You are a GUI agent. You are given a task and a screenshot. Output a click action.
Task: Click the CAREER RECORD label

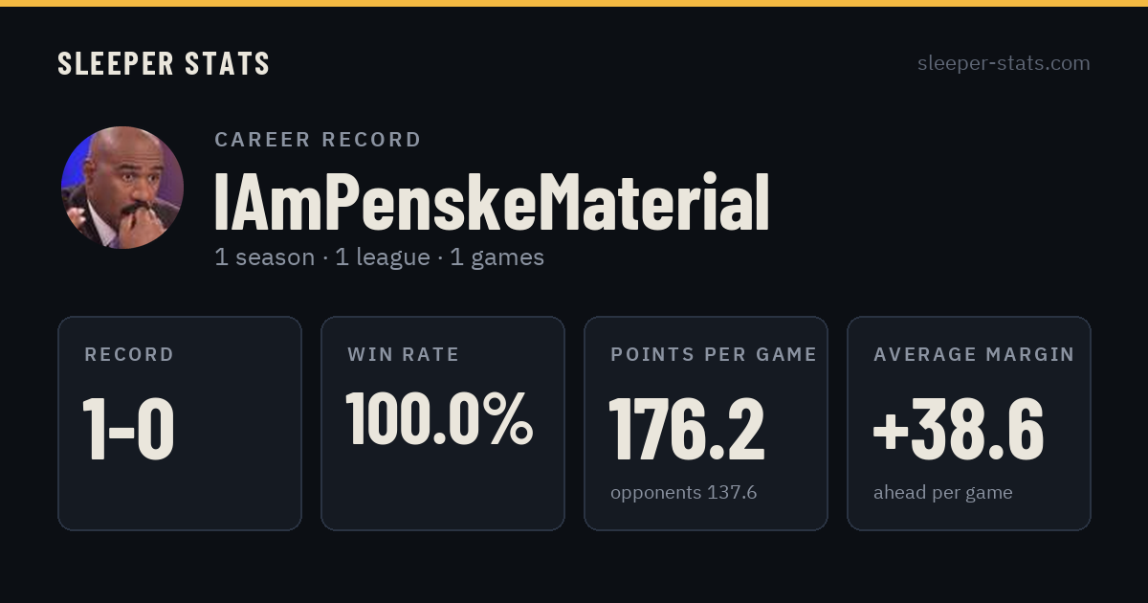click(x=318, y=140)
